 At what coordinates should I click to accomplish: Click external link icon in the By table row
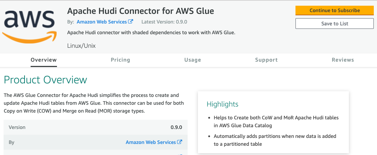[x=180, y=142]
